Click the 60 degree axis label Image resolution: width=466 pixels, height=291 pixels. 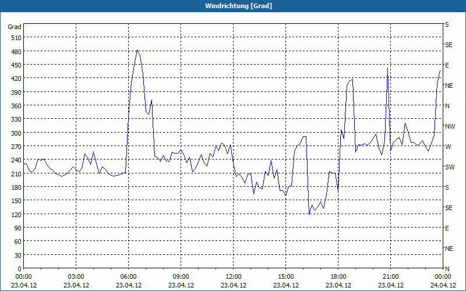(18, 242)
